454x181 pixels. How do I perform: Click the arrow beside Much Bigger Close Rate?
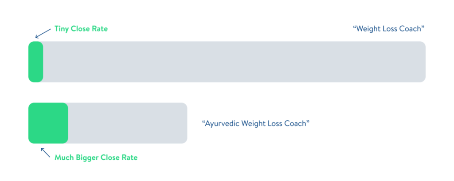point(45,153)
